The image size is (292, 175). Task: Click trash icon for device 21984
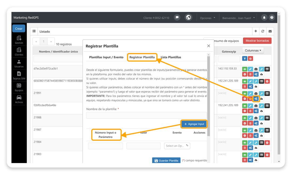pyautogui.click(x=245, y=148)
